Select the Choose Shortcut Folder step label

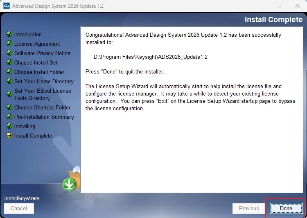click(42, 107)
